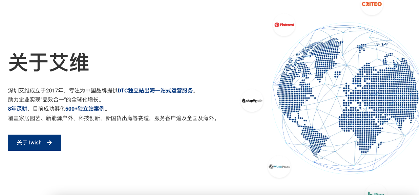Image resolution: width=419 pixels, height=195 pixels.
Task: Open the WordPress logo badge
Action: 279,166
